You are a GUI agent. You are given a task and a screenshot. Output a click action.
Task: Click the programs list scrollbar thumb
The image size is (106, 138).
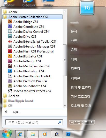point(65,60)
